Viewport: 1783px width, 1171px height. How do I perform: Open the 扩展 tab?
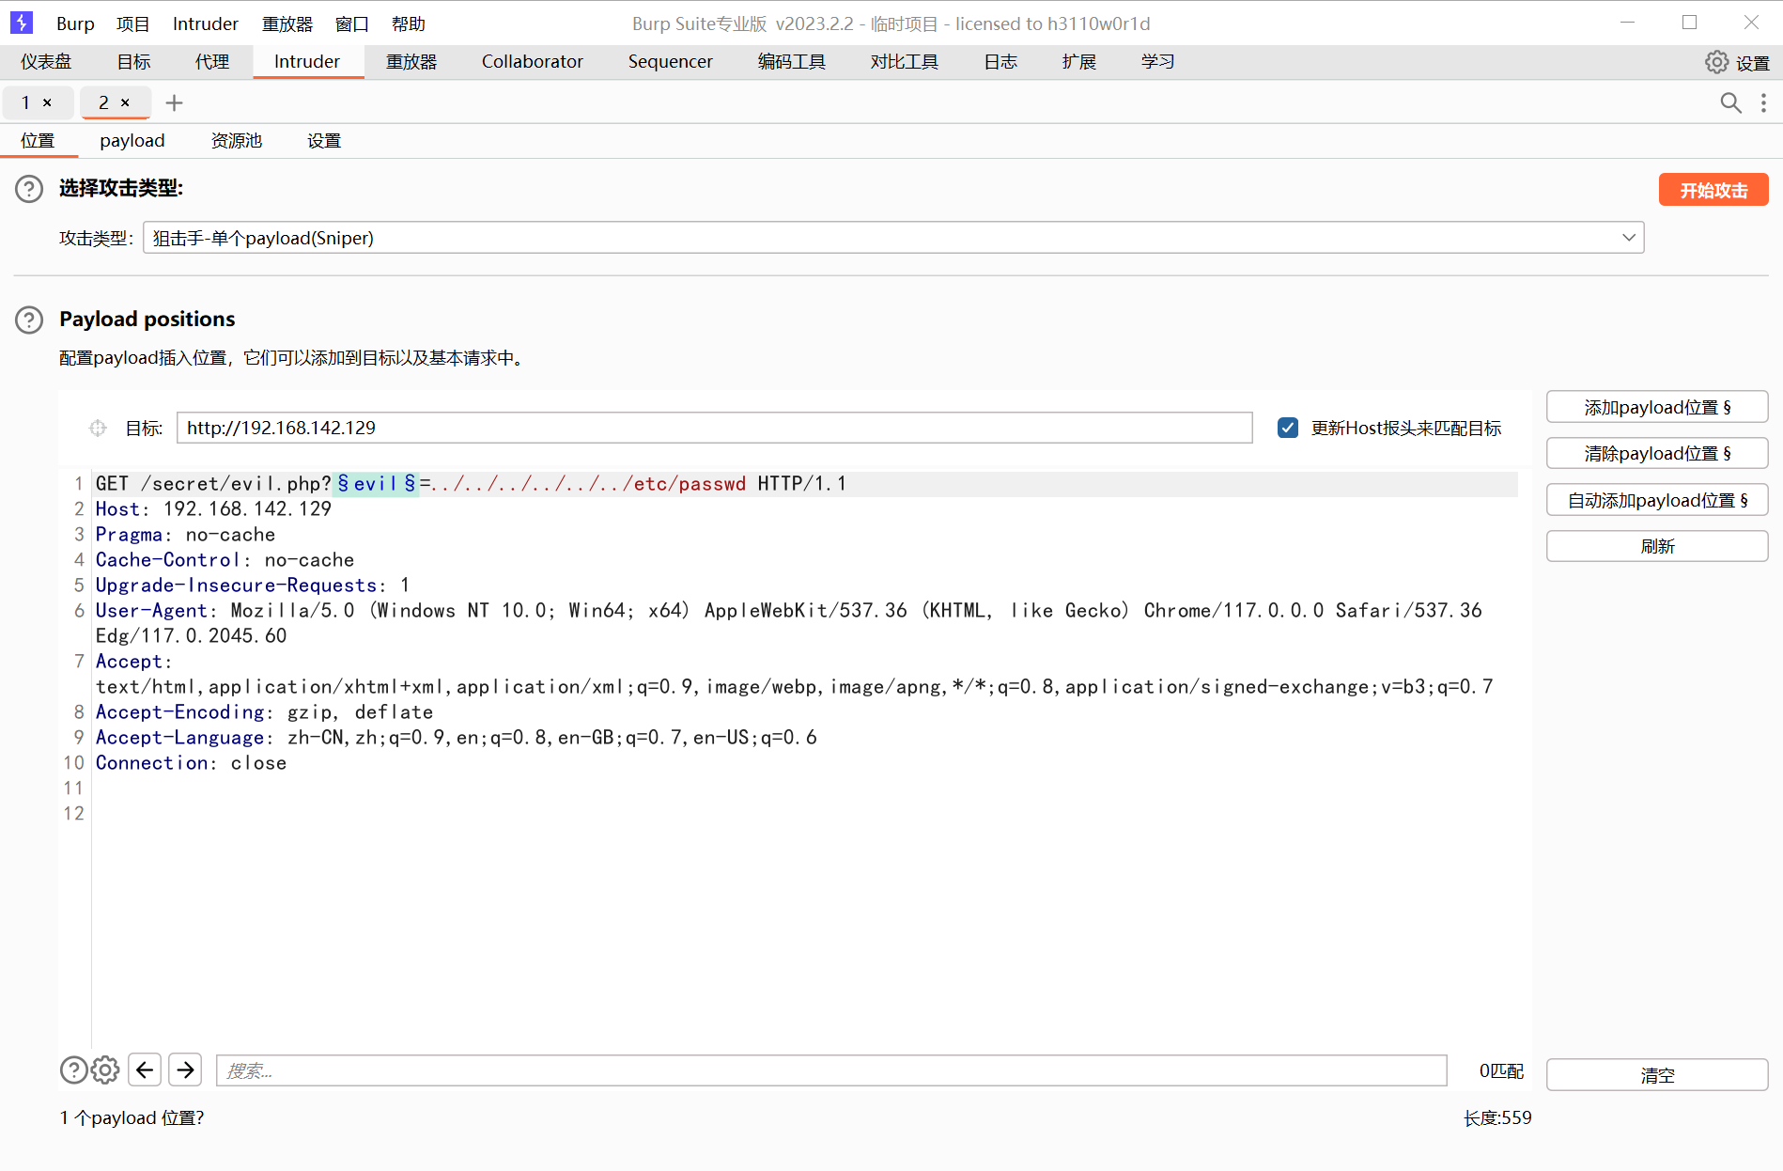[x=1079, y=62]
